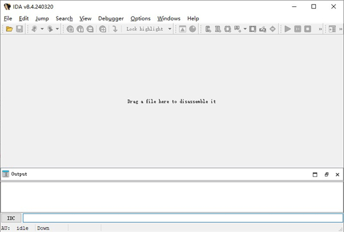The image size is (344, 232).
Task: Maximize the Output panel
Action: click(315, 174)
